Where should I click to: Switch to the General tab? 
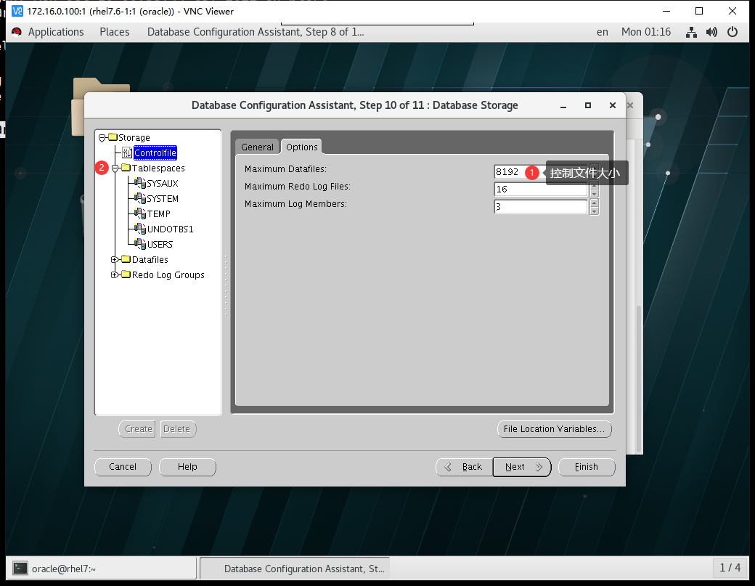257,147
